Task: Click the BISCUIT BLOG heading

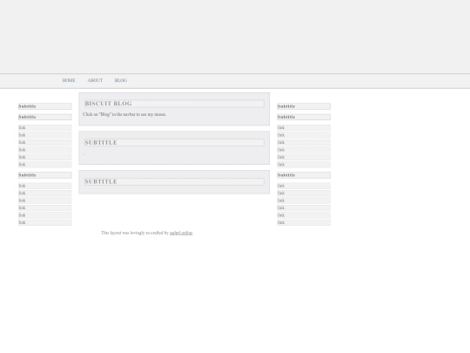Action: click(x=174, y=104)
